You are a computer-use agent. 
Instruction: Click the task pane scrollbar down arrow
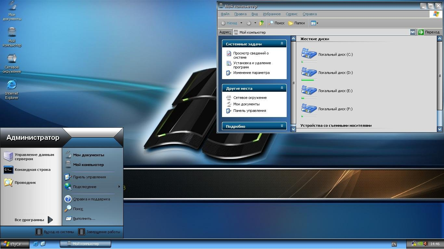click(x=293, y=129)
